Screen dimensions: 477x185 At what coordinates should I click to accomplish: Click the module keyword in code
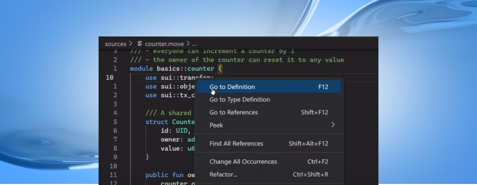coord(141,69)
